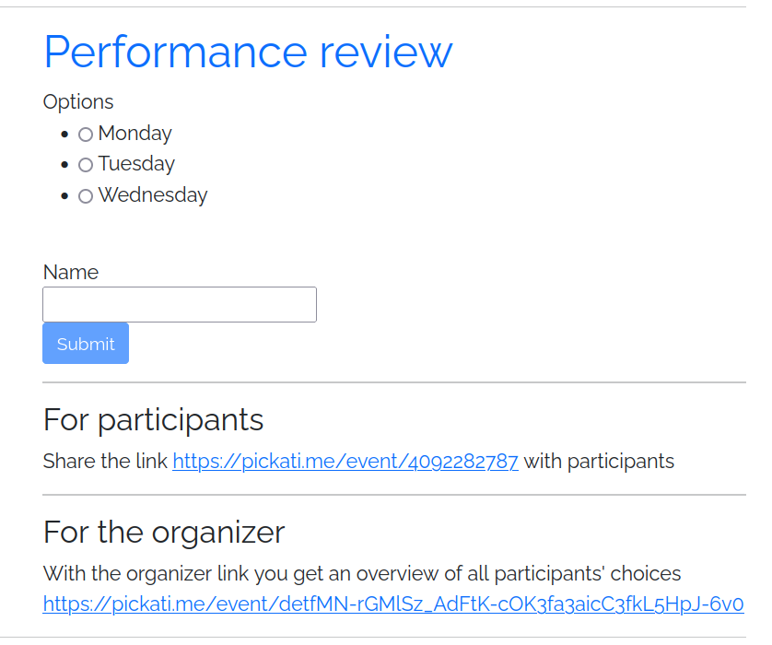The height and width of the screenshot is (645, 772).
Task: Click the For the organizer heading
Action: tap(164, 533)
